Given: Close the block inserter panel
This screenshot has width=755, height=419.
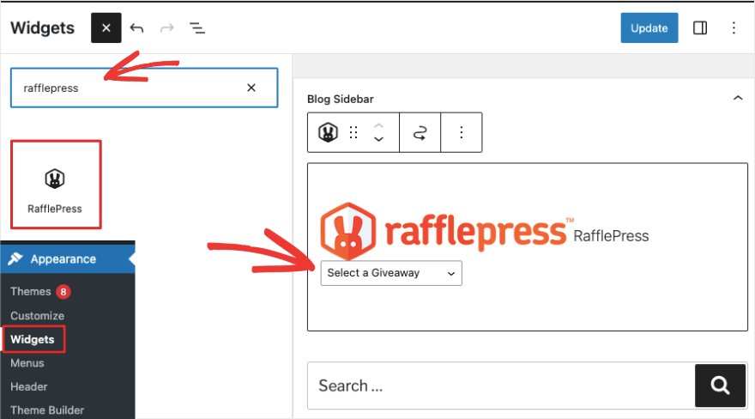Looking at the screenshot, I should (x=106, y=28).
